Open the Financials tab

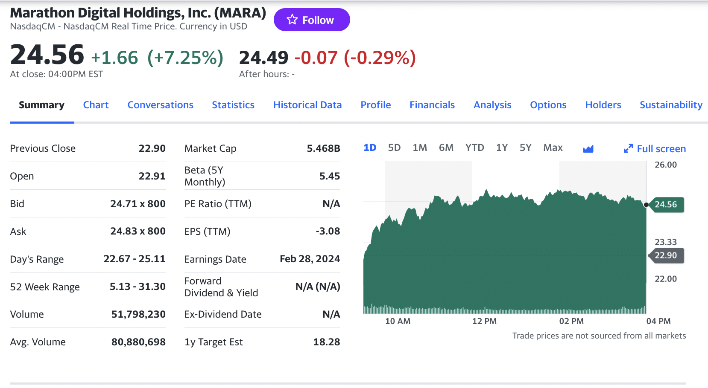[x=432, y=105]
